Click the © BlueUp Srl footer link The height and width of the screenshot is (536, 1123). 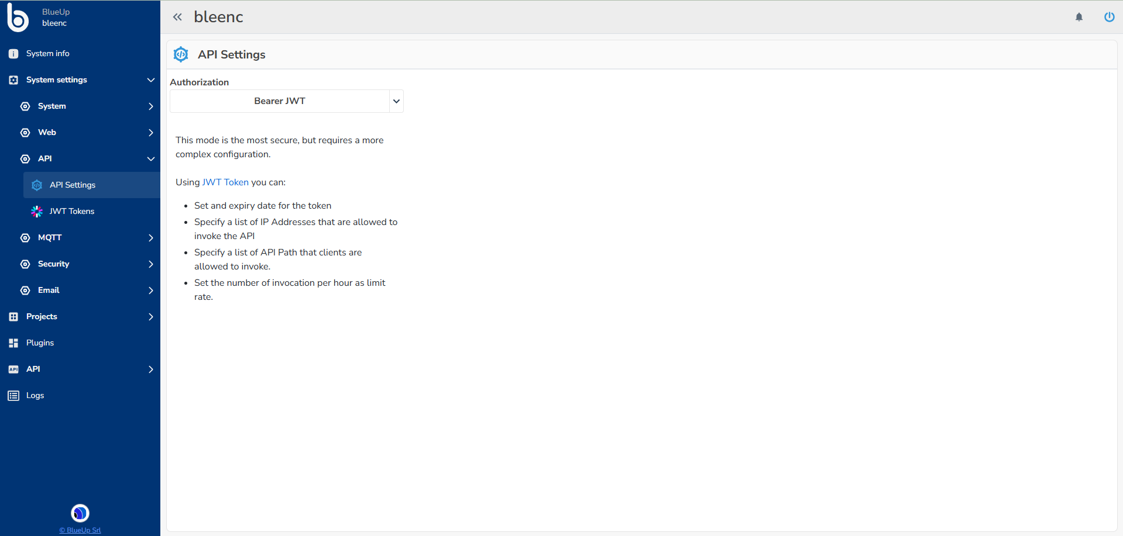[x=80, y=530]
